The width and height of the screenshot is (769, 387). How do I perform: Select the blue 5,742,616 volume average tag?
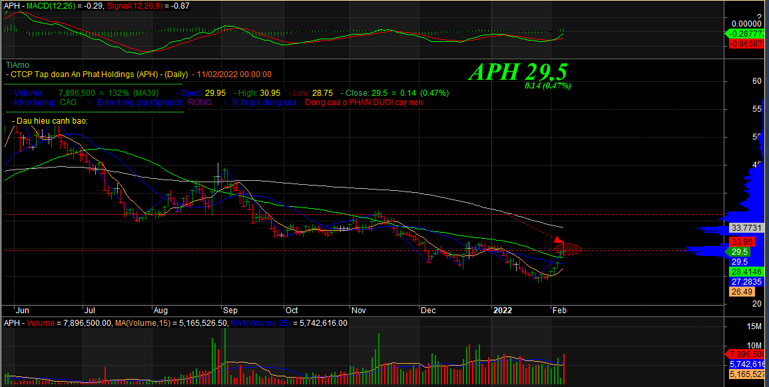[x=748, y=364]
